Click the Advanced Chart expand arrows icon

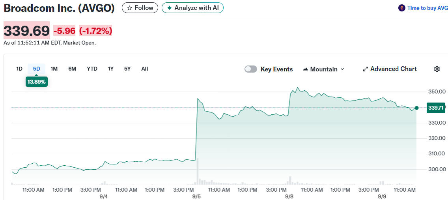click(365, 69)
